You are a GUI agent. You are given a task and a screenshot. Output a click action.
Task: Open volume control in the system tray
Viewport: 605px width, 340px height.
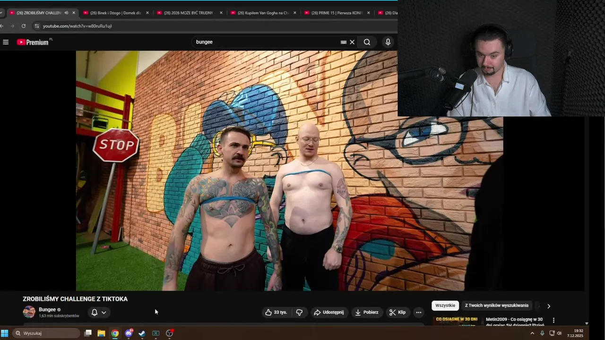(x=560, y=333)
